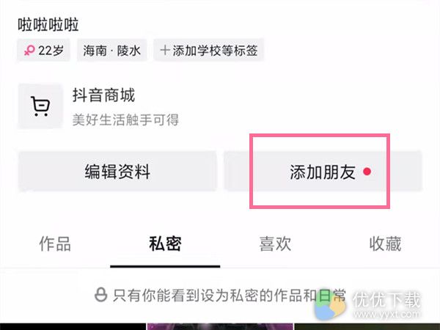Tap the red notification dot on 添加朋友
The width and height of the screenshot is (440, 330).
tap(367, 172)
